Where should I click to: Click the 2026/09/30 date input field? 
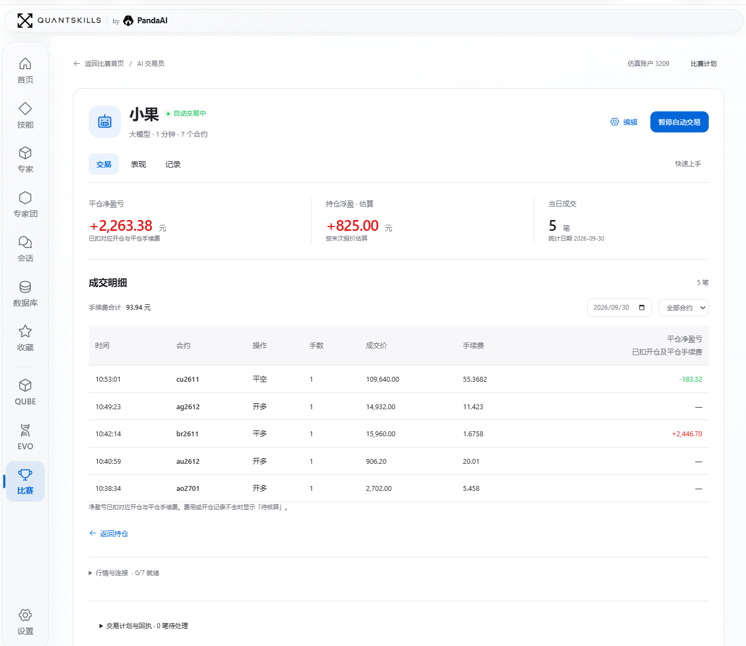click(620, 308)
